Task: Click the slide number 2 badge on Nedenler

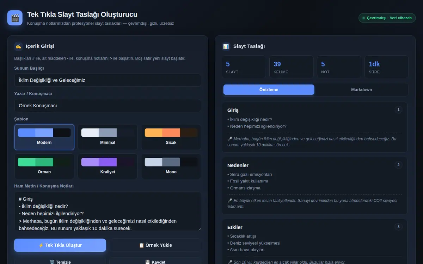Action: pos(398,165)
